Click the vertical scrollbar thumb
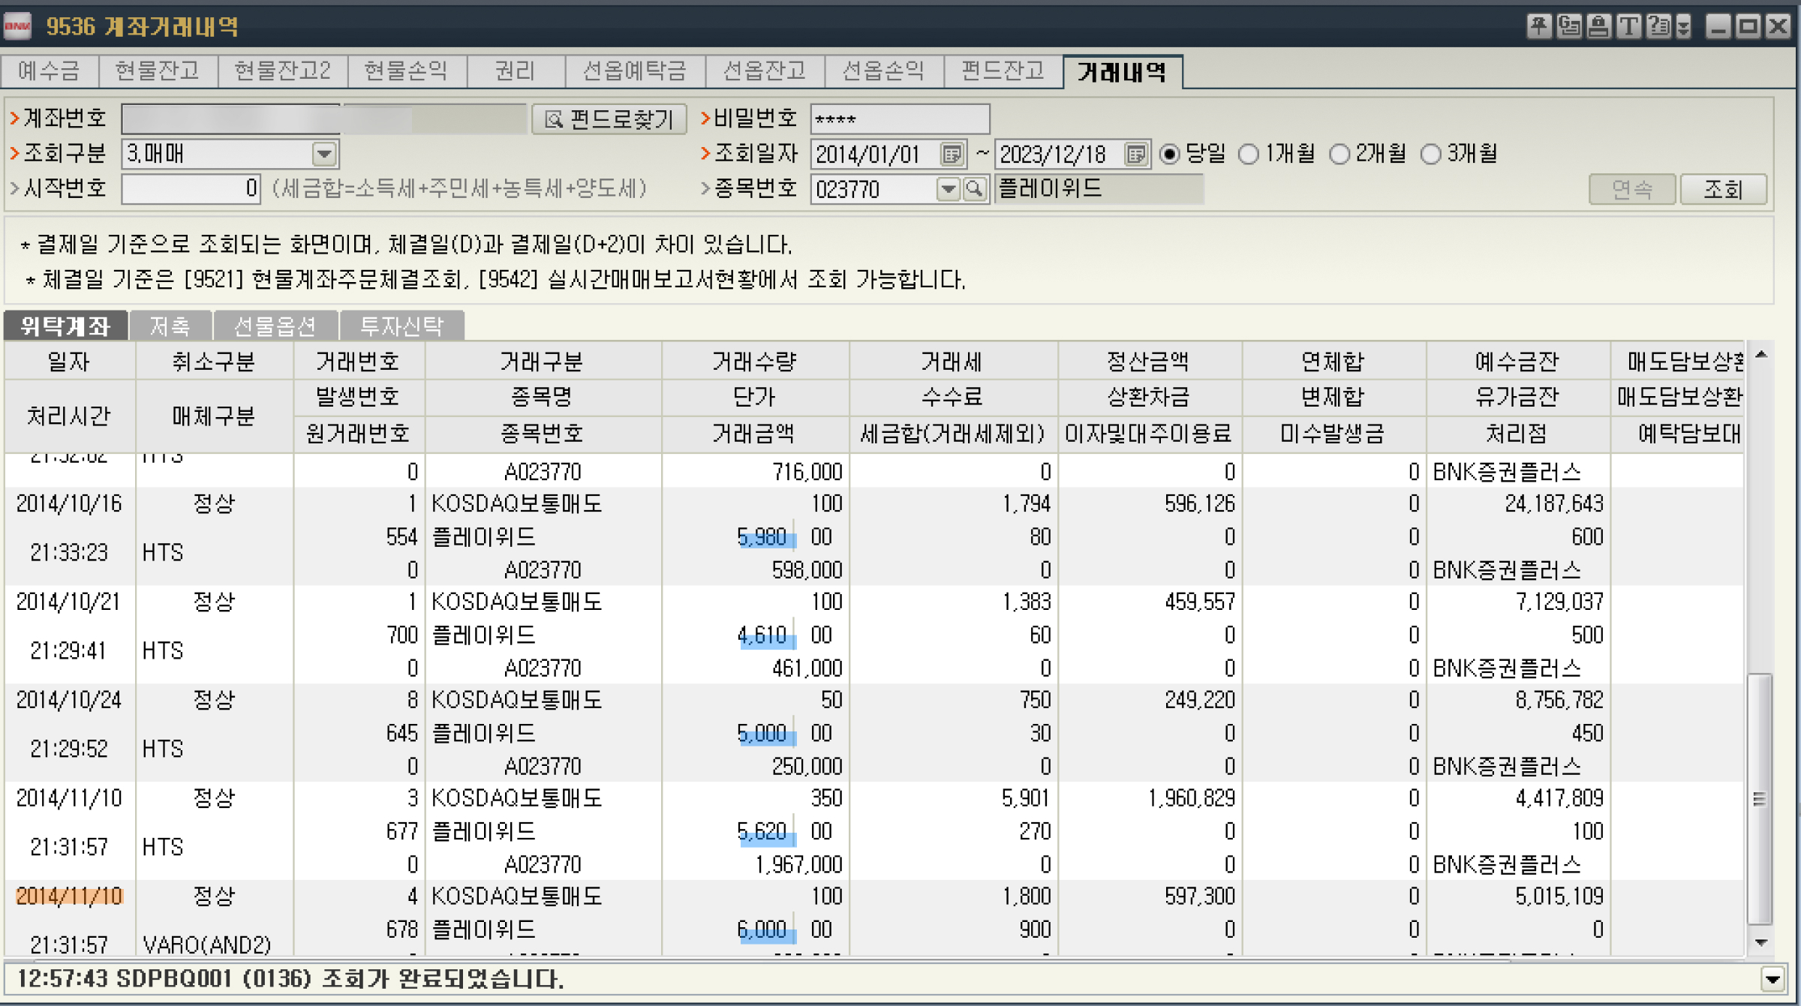Screen dimensions: 1801x1006 1760,798
